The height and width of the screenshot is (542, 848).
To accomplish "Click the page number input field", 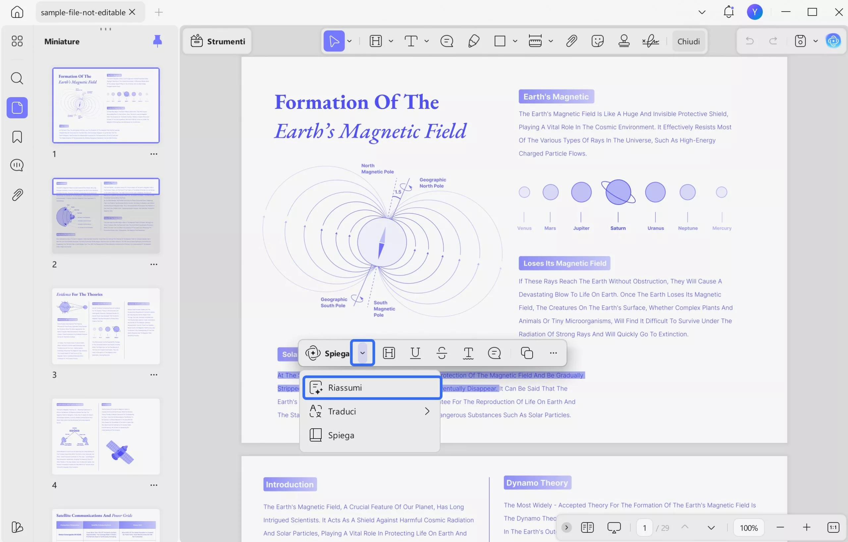I will click(x=645, y=527).
